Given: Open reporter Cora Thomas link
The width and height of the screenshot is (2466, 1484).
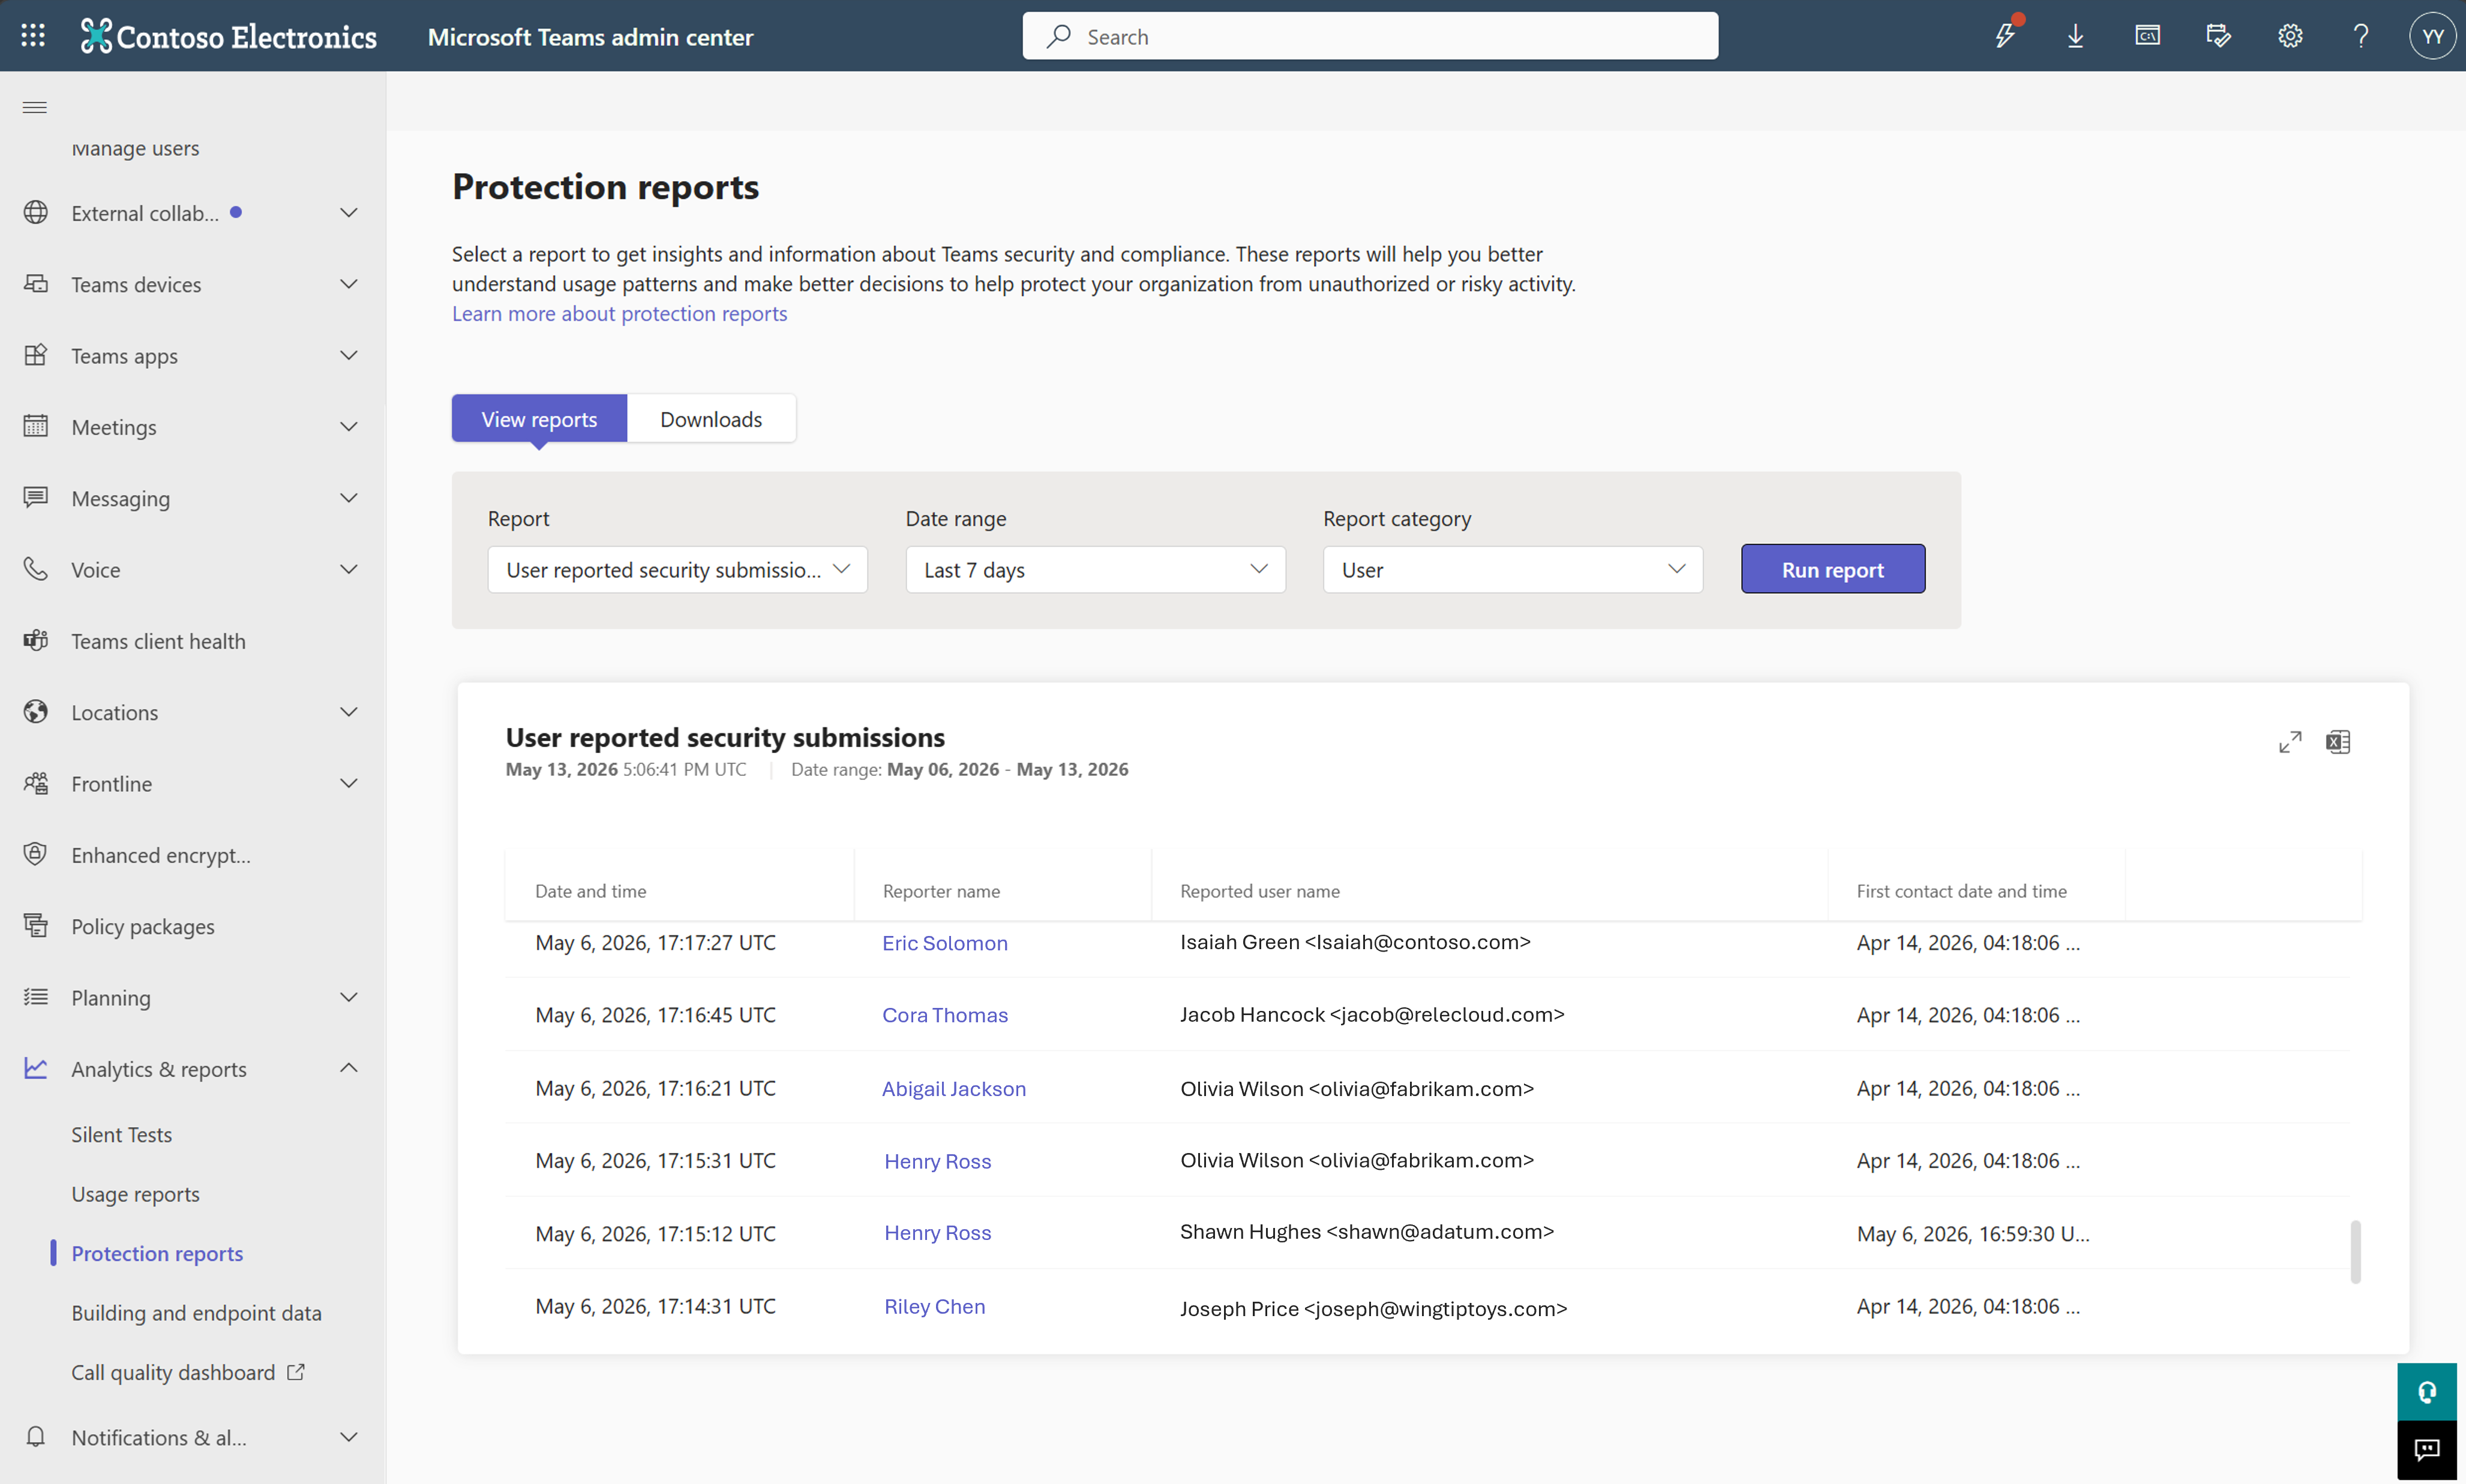Looking at the screenshot, I should (944, 1015).
